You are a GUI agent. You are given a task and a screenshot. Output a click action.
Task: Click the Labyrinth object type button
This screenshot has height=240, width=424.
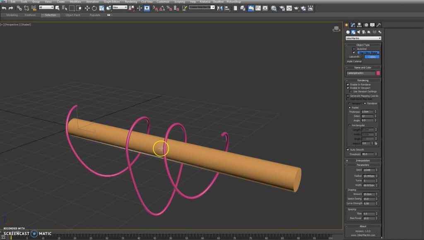354,57
